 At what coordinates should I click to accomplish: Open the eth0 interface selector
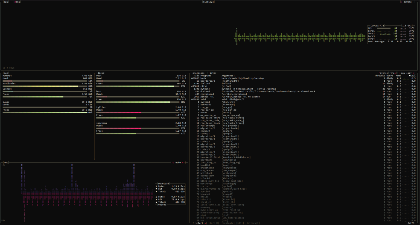[x=178, y=162]
